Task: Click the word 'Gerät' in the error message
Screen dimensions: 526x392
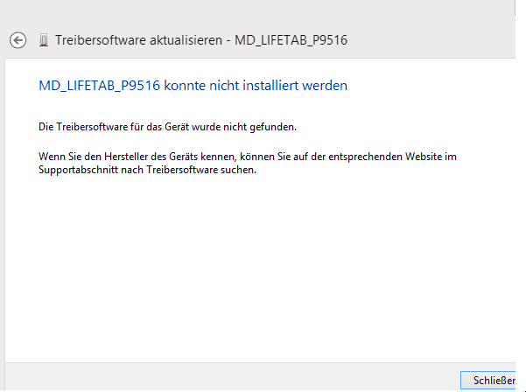Action: pos(176,127)
